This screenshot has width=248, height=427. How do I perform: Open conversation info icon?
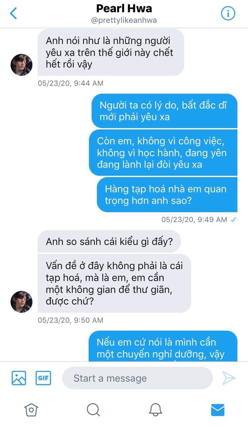pos(228,13)
